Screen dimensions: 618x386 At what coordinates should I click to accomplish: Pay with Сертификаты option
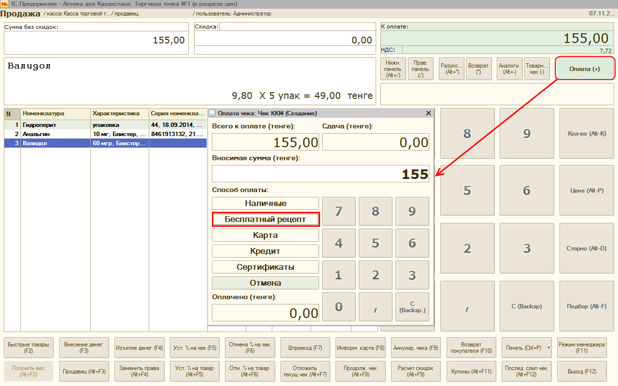[x=266, y=267]
